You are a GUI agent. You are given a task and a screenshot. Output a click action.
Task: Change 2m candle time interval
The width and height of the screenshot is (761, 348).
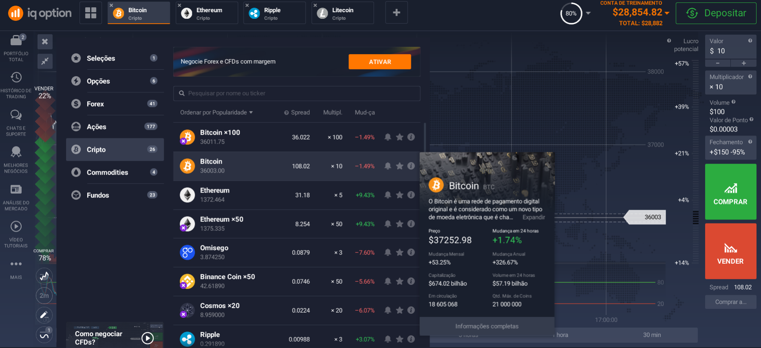(44, 295)
